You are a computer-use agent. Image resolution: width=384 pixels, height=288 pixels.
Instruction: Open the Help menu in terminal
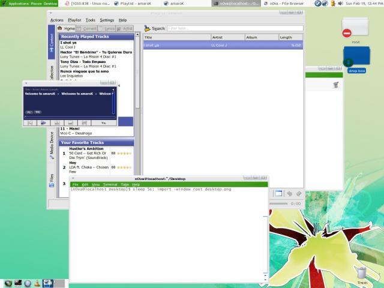136,184
